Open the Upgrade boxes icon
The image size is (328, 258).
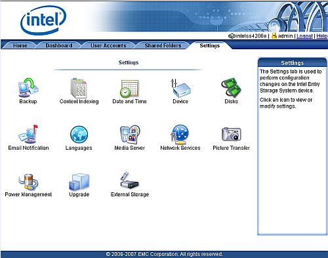pos(79,182)
